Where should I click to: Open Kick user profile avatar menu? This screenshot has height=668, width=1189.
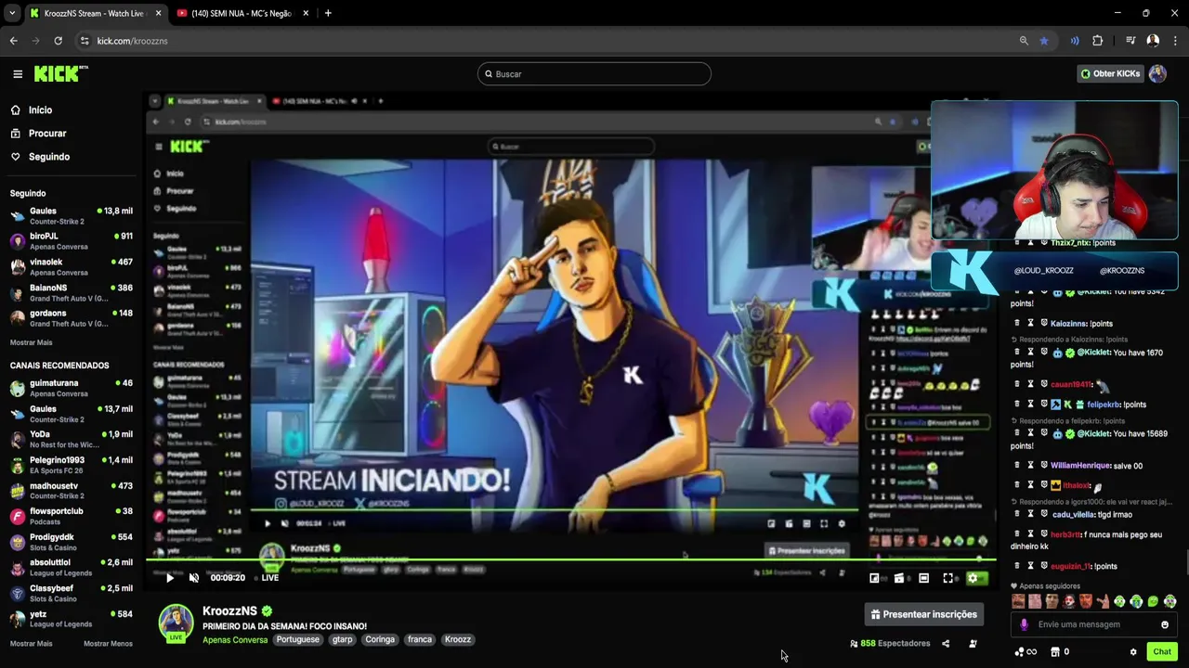[x=1157, y=74]
